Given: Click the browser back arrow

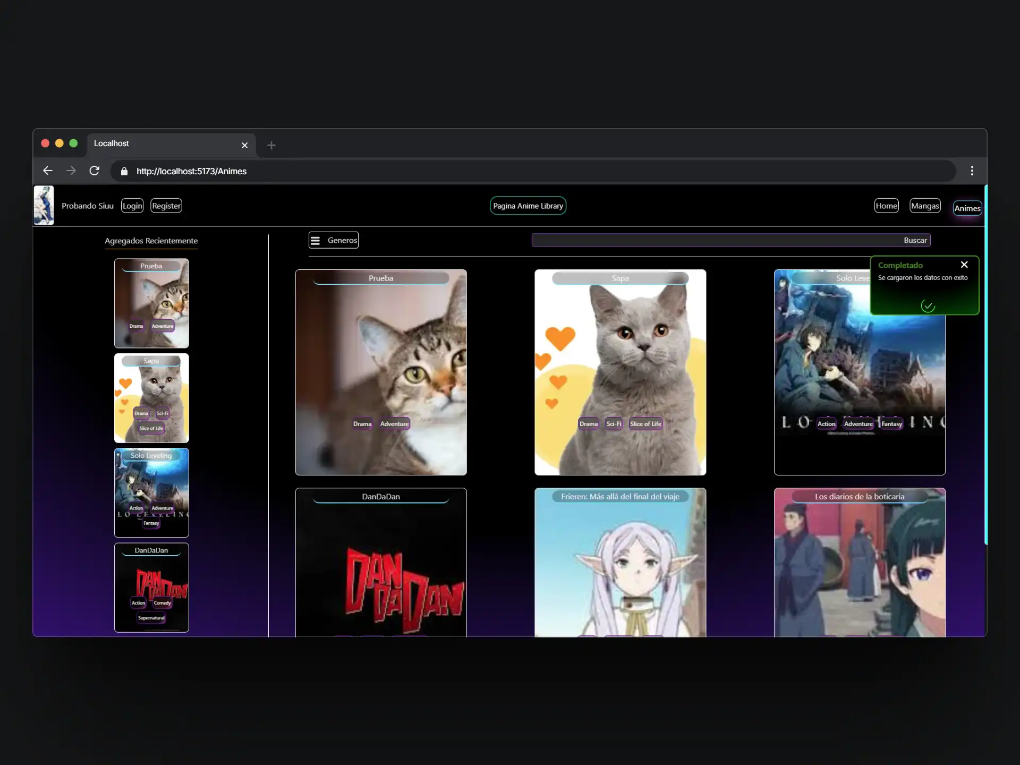Looking at the screenshot, I should tap(48, 171).
